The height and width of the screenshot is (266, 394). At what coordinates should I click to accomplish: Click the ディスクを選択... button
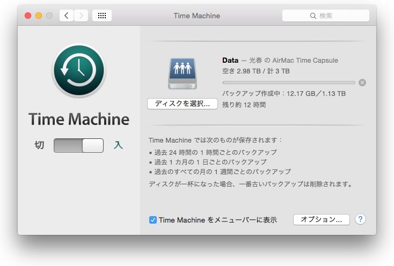point(183,104)
